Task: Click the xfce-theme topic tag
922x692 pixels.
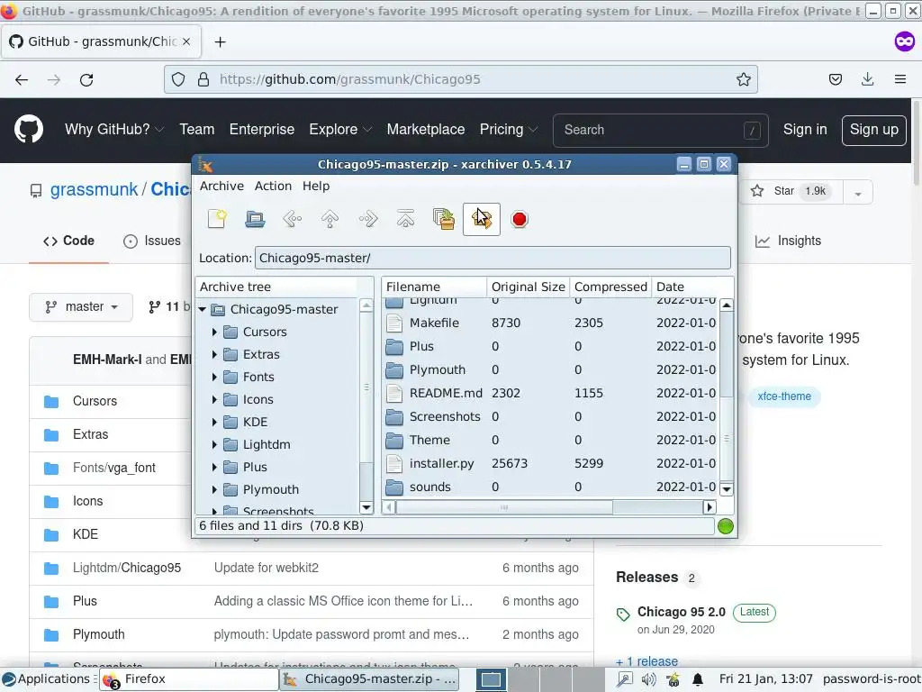Action: (x=784, y=396)
